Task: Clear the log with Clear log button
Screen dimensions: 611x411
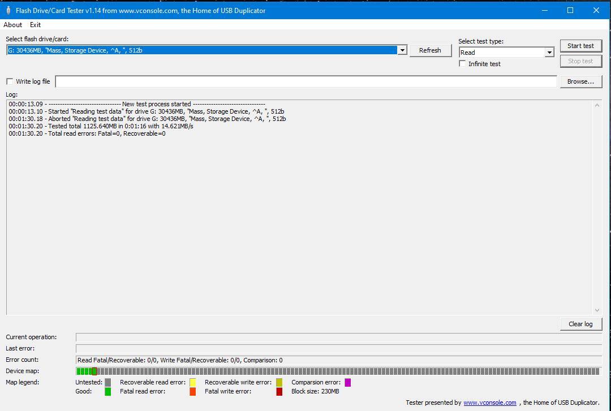Action: (580, 324)
